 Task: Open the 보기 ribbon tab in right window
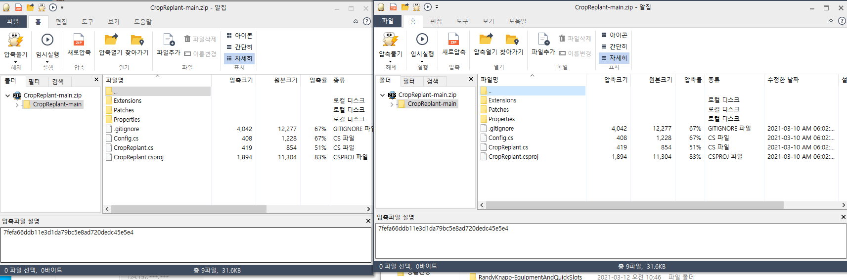(489, 21)
